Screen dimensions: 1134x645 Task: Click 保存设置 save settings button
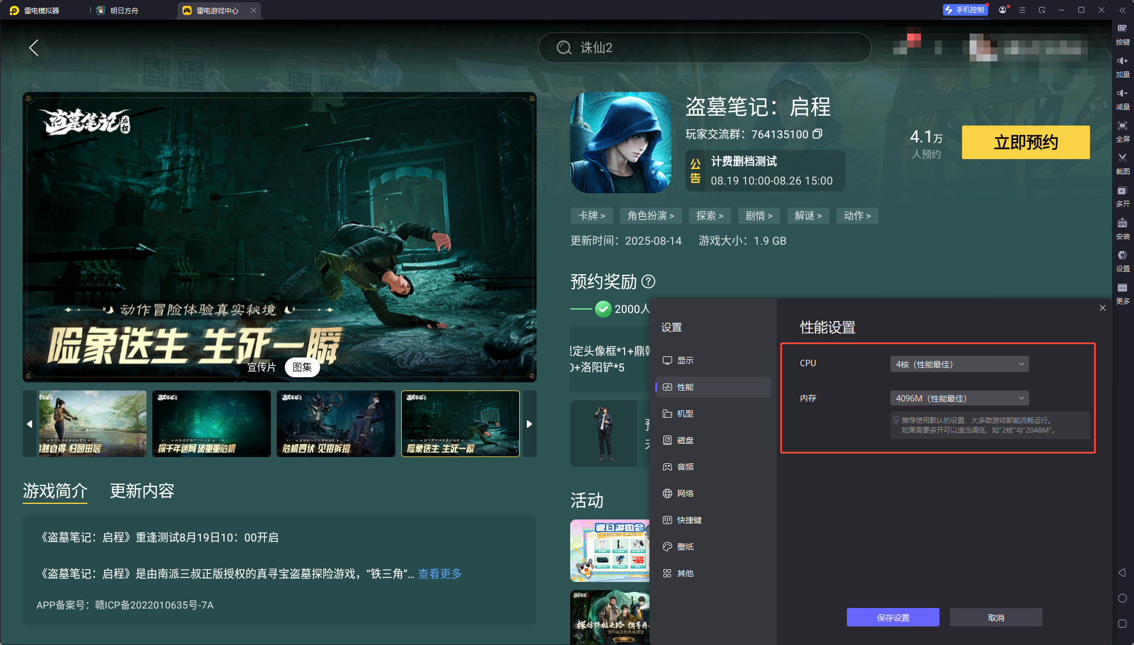tap(893, 617)
